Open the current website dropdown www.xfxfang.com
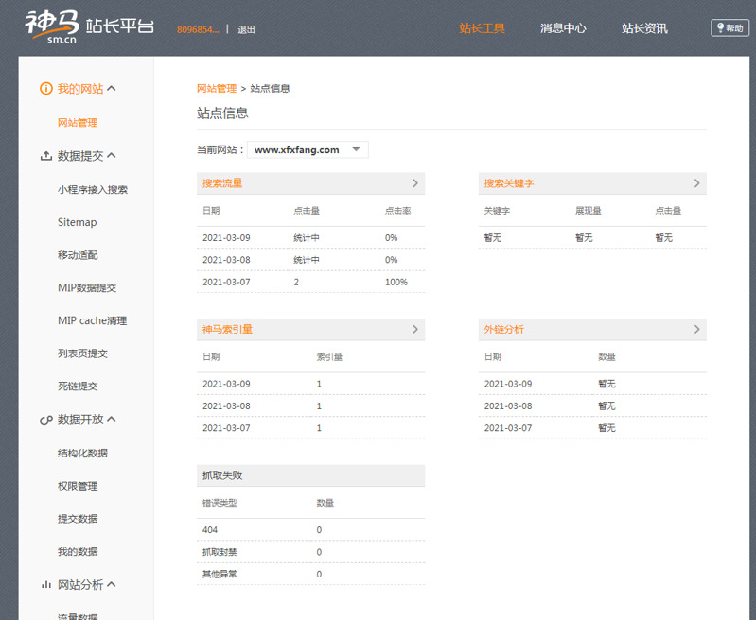Screen dimensions: 756x620 [308, 149]
